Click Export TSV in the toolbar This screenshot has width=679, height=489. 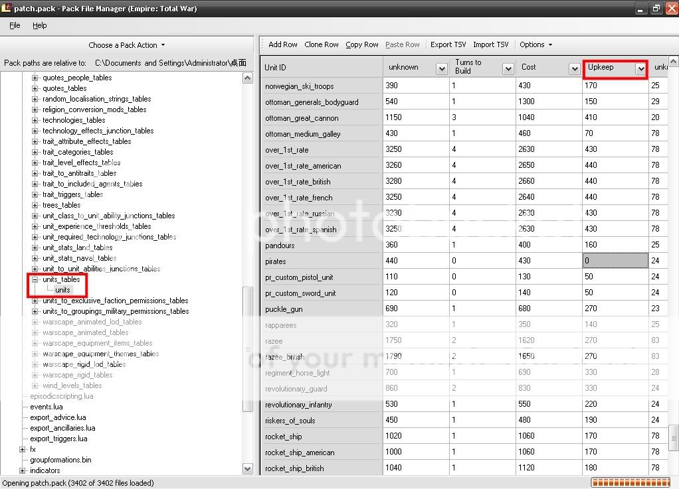point(448,44)
